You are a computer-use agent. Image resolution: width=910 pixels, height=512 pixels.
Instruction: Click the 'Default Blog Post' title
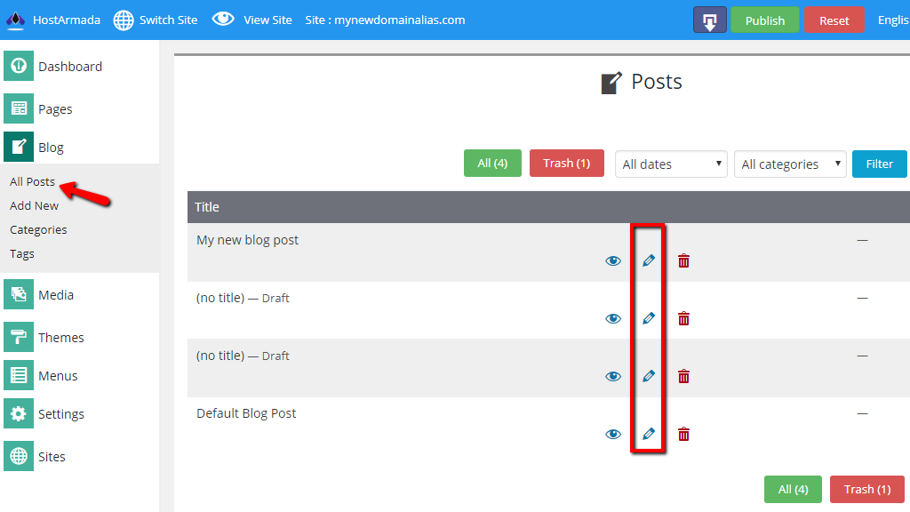pos(246,413)
